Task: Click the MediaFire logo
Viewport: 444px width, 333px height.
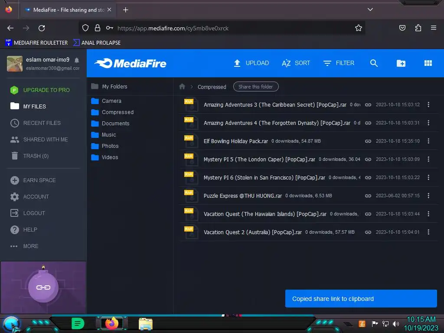Action: (x=130, y=63)
